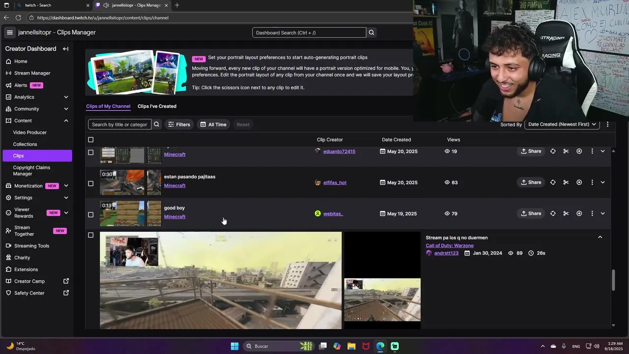Check the box for good boy clip
629x354 pixels.
point(90,214)
